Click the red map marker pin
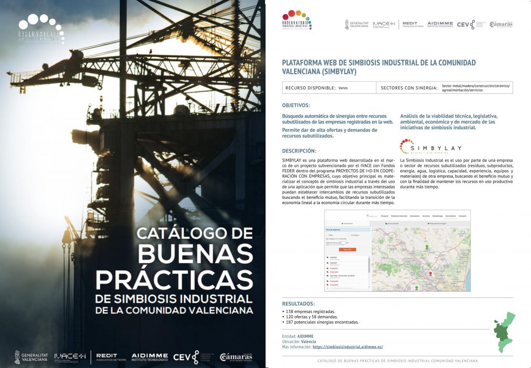The width and height of the screenshot is (531, 368). pos(430,273)
